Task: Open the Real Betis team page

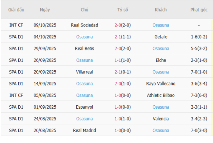Action: (84, 48)
